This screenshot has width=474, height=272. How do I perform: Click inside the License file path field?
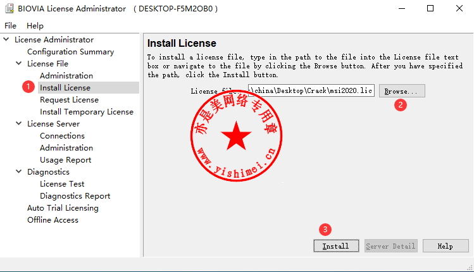pyautogui.click(x=311, y=90)
